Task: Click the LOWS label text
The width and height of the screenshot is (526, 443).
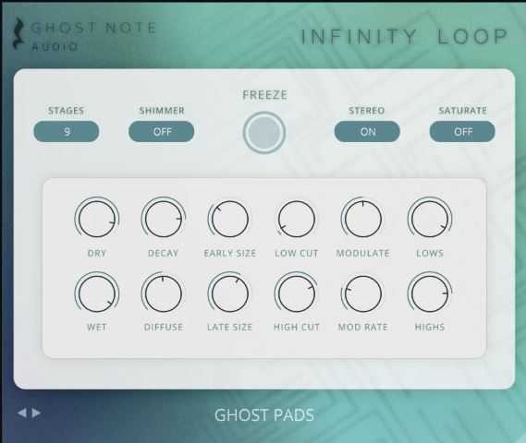Action: (430, 253)
